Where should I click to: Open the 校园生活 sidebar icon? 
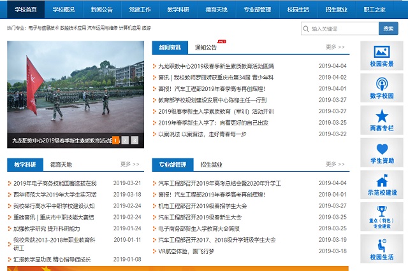pyautogui.click(x=382, y=246)
